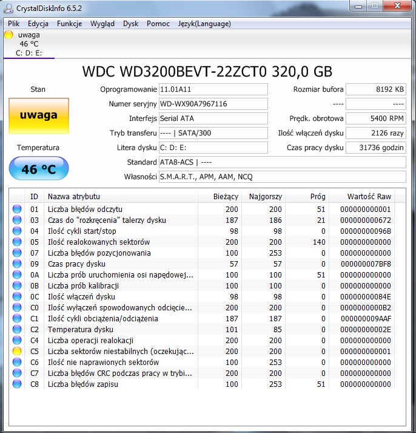Click the 'Bieżący' column header
Screen dimensions: 416x433
point(220,196)
